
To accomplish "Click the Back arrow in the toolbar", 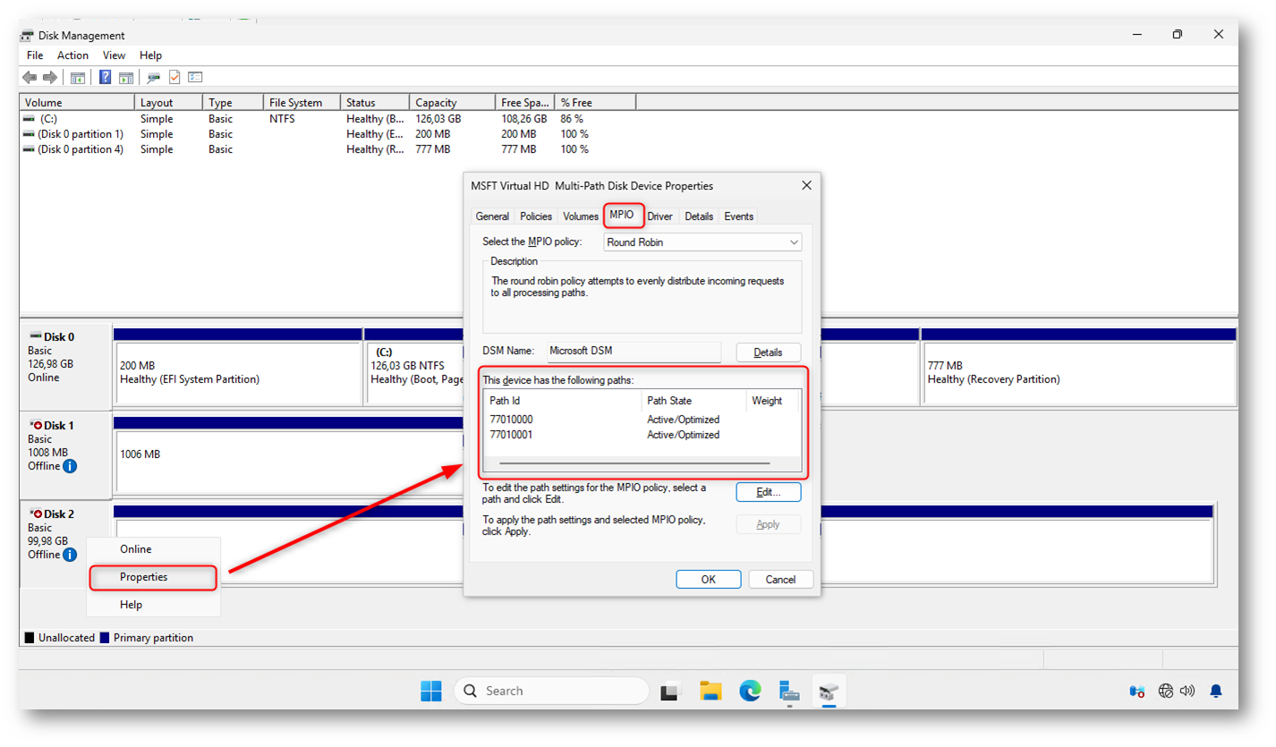I will click(30, 78).
